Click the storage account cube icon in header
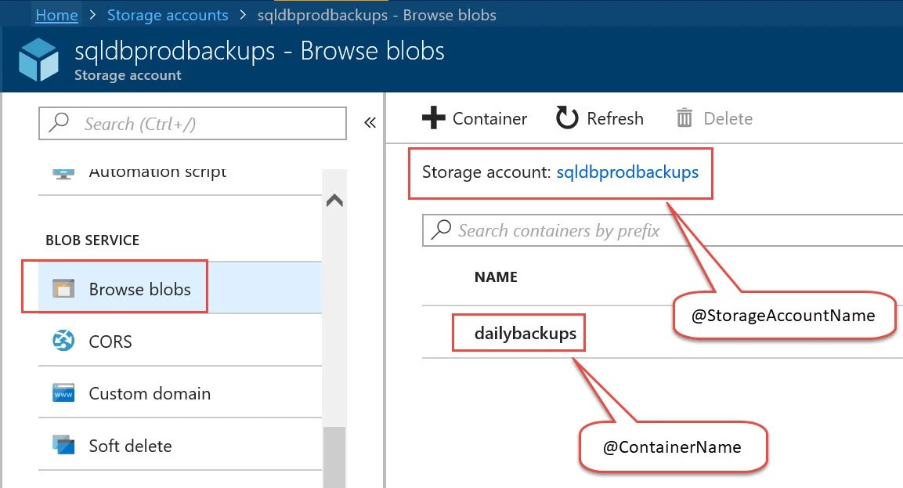Viewport: 903px width, 488px height. (38, 58)
